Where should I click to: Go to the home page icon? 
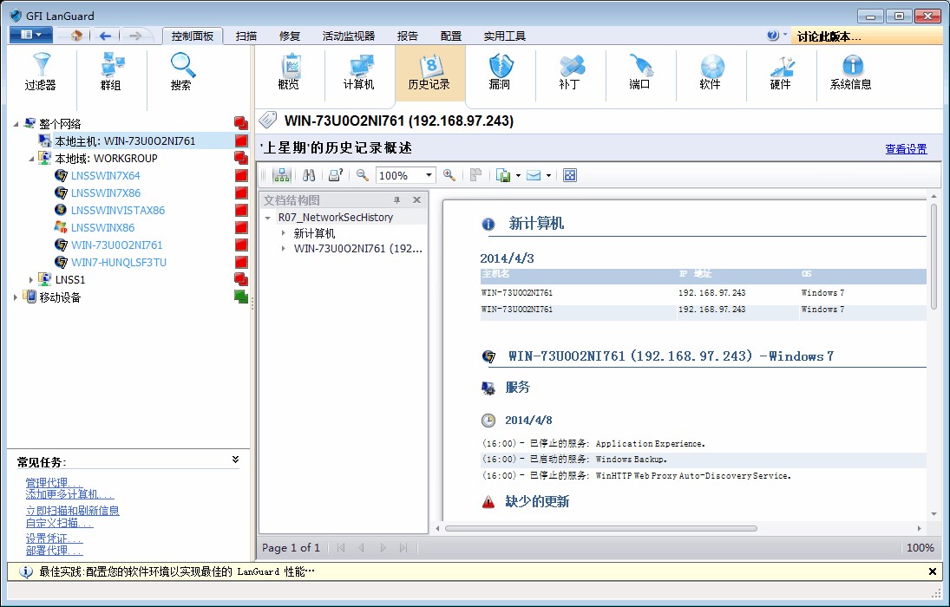(x=76, y=36)
